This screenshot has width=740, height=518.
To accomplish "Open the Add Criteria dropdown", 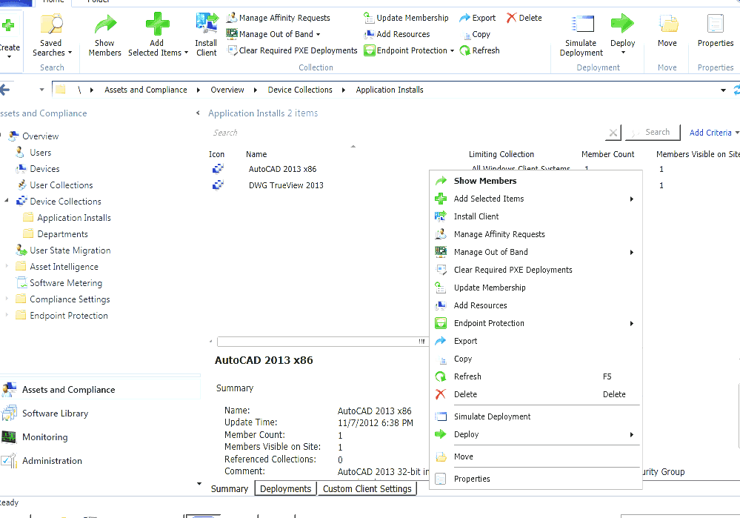I will (x=714, y=133).
